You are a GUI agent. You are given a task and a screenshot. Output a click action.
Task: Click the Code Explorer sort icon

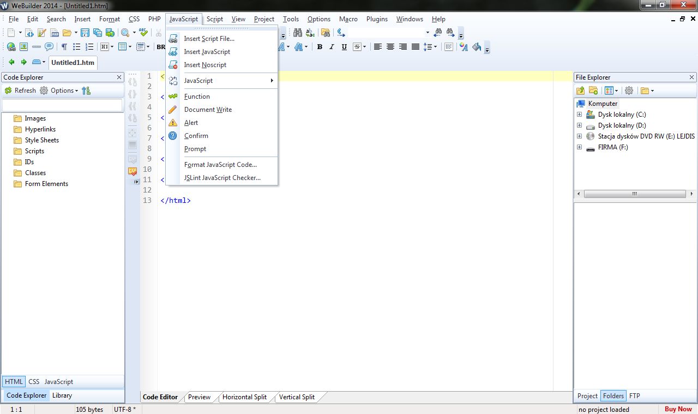coord(86,91)
